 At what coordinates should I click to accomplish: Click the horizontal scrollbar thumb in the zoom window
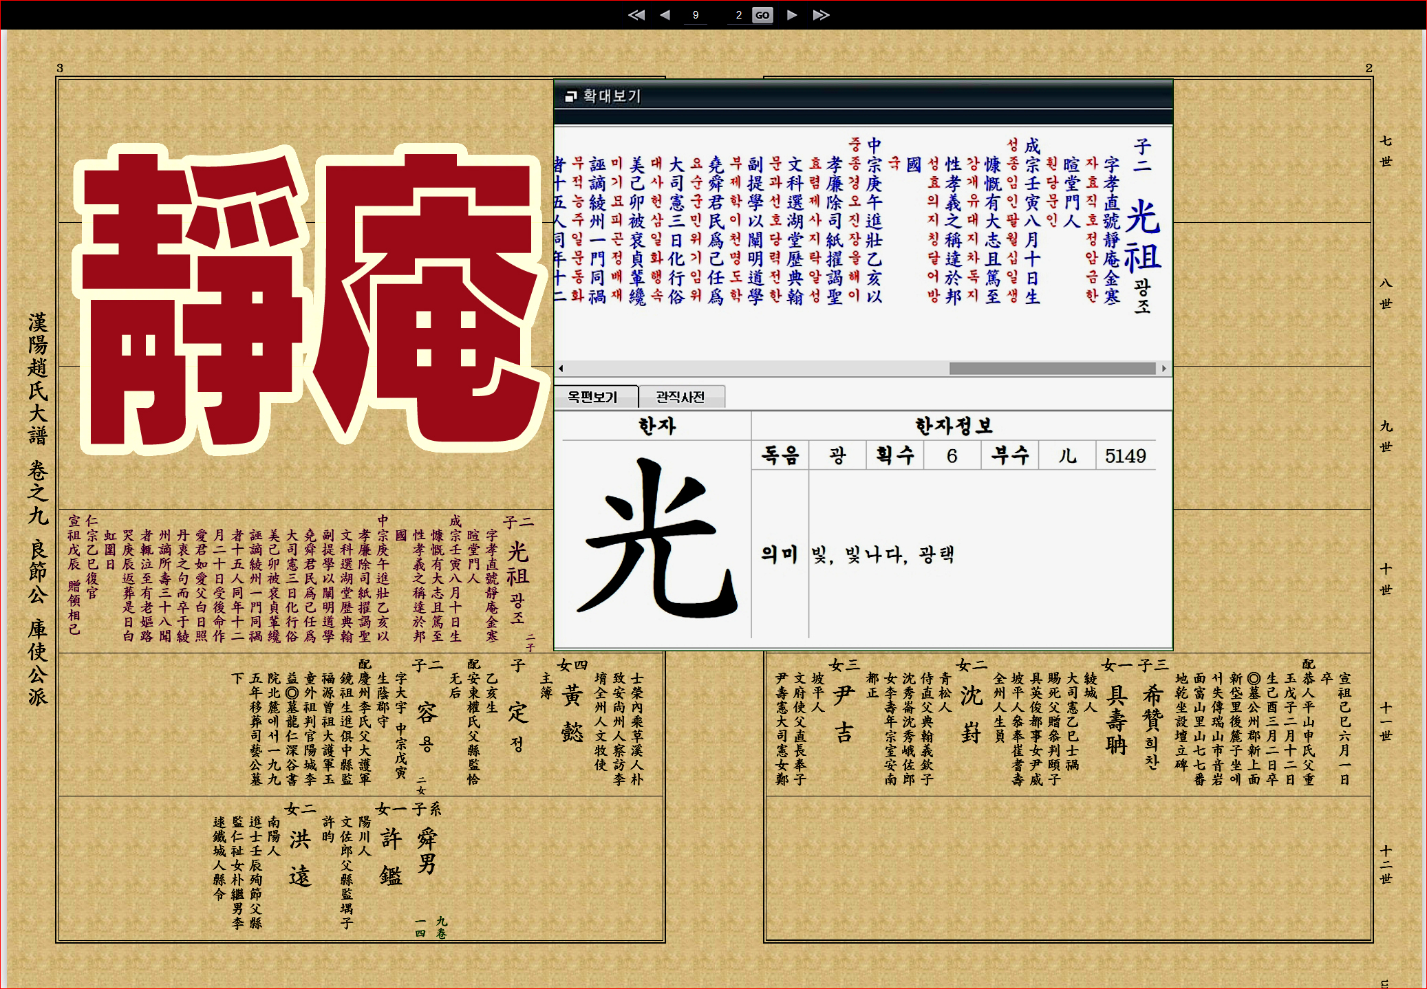click(1052, 369)
